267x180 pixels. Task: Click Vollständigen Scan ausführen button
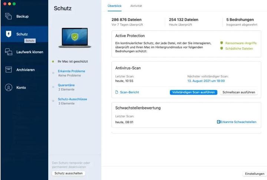click(x=194, y=92)
